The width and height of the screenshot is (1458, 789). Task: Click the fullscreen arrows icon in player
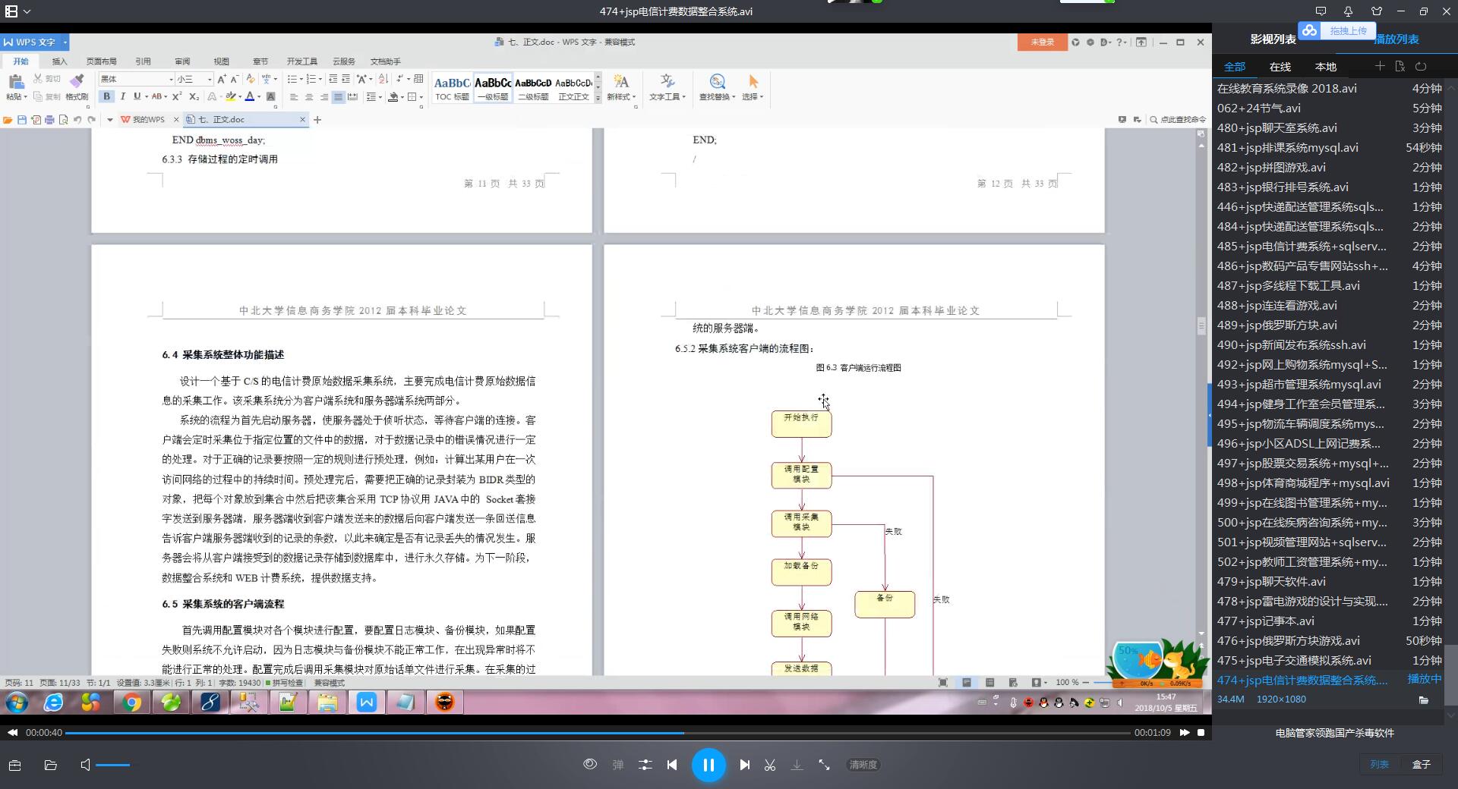824,765
